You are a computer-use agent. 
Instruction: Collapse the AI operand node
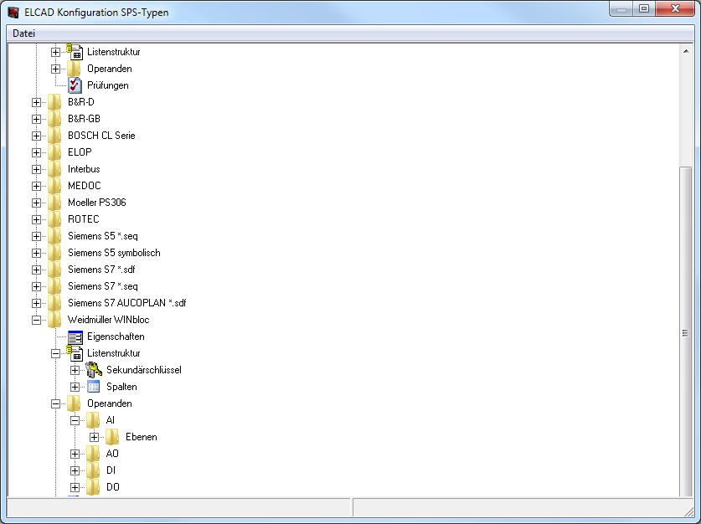(75, 420)
